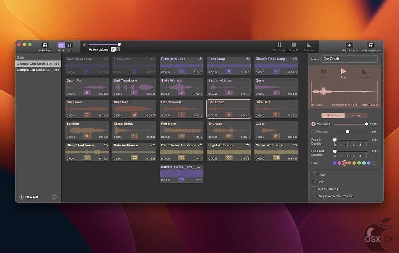Click the plus icon beside New Set
Image resolution: width=399 pixels, height=253 pixels.
(x=21, y=197)
